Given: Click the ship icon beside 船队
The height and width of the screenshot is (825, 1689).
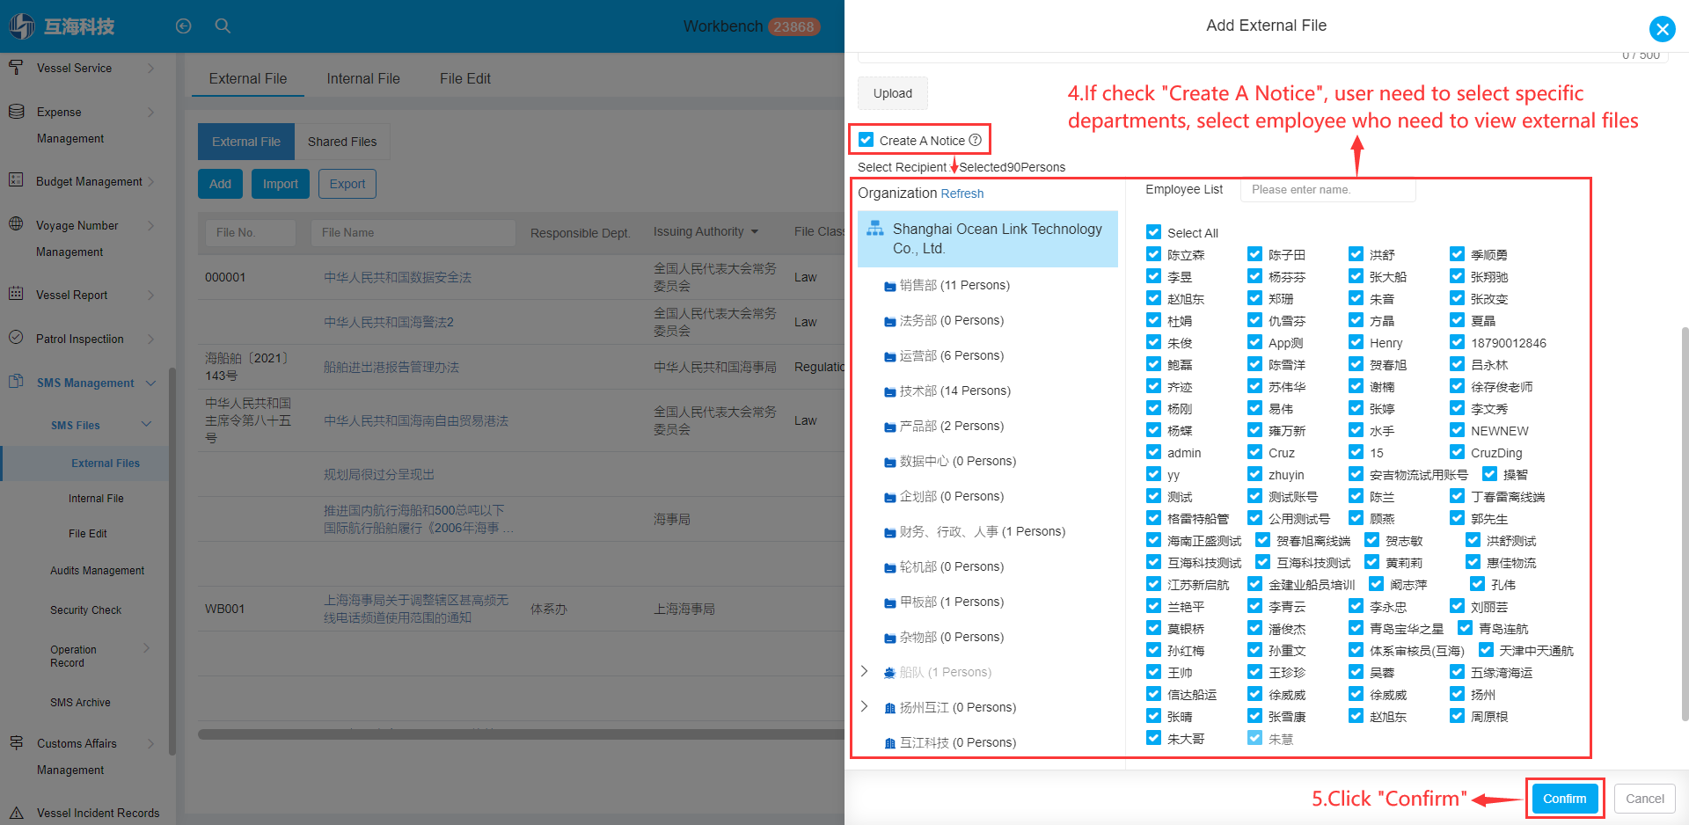Looking at the screenshot, I should pos(890,673).
